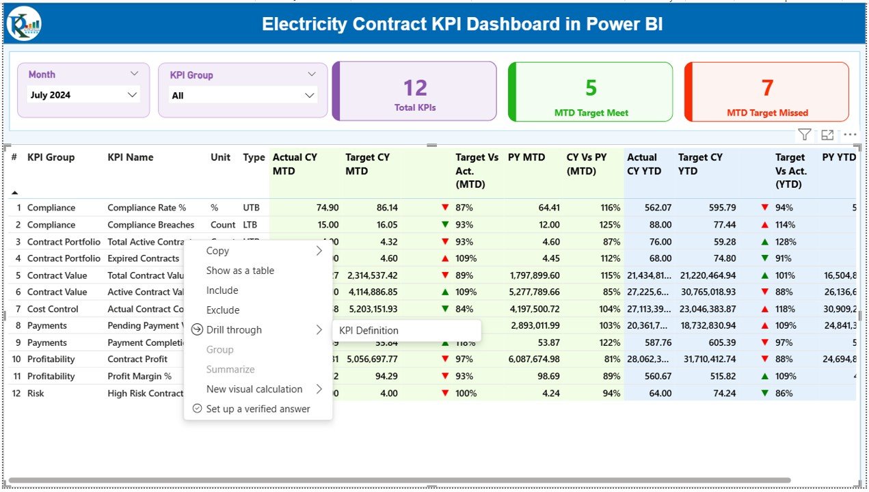Select the red down triangle in the Compliance Rate row
This screenshot has width=869, height=492.
(445, 207)
